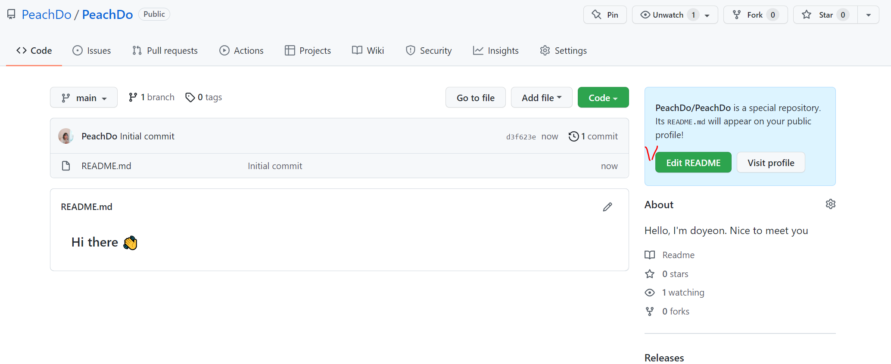The image size is (891, 364).
Task: View the Insights tab
Action: click(496, 51)
